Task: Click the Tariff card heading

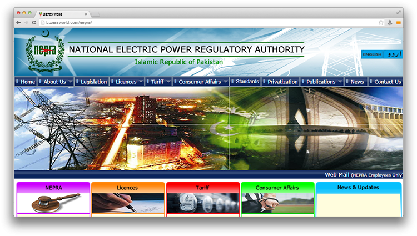Action: tap(202, 188)
